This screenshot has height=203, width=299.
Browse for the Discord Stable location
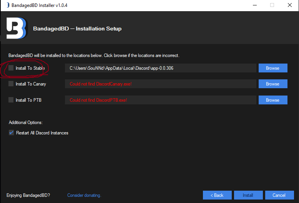coord(272,68)
